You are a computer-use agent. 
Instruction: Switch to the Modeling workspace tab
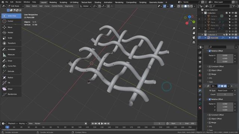tap(53, 2)
